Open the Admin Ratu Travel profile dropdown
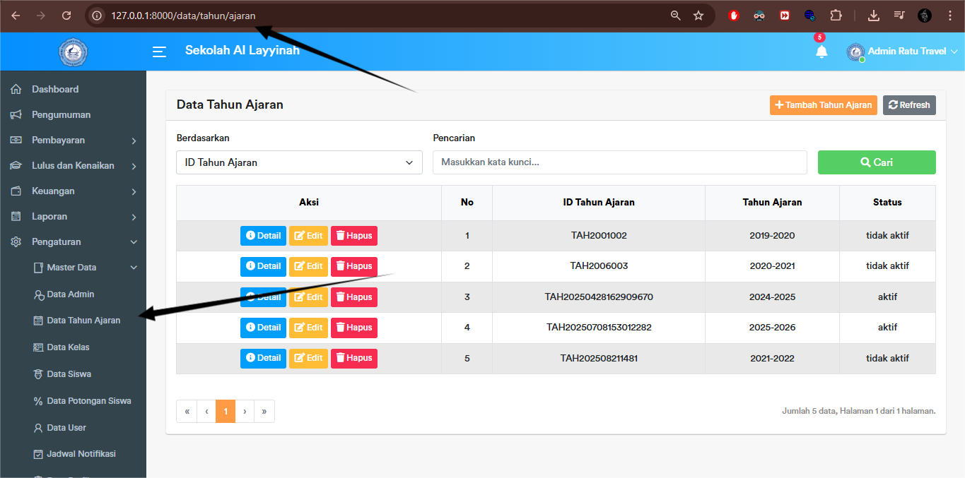The image size is (965, 478). [903, 52]
